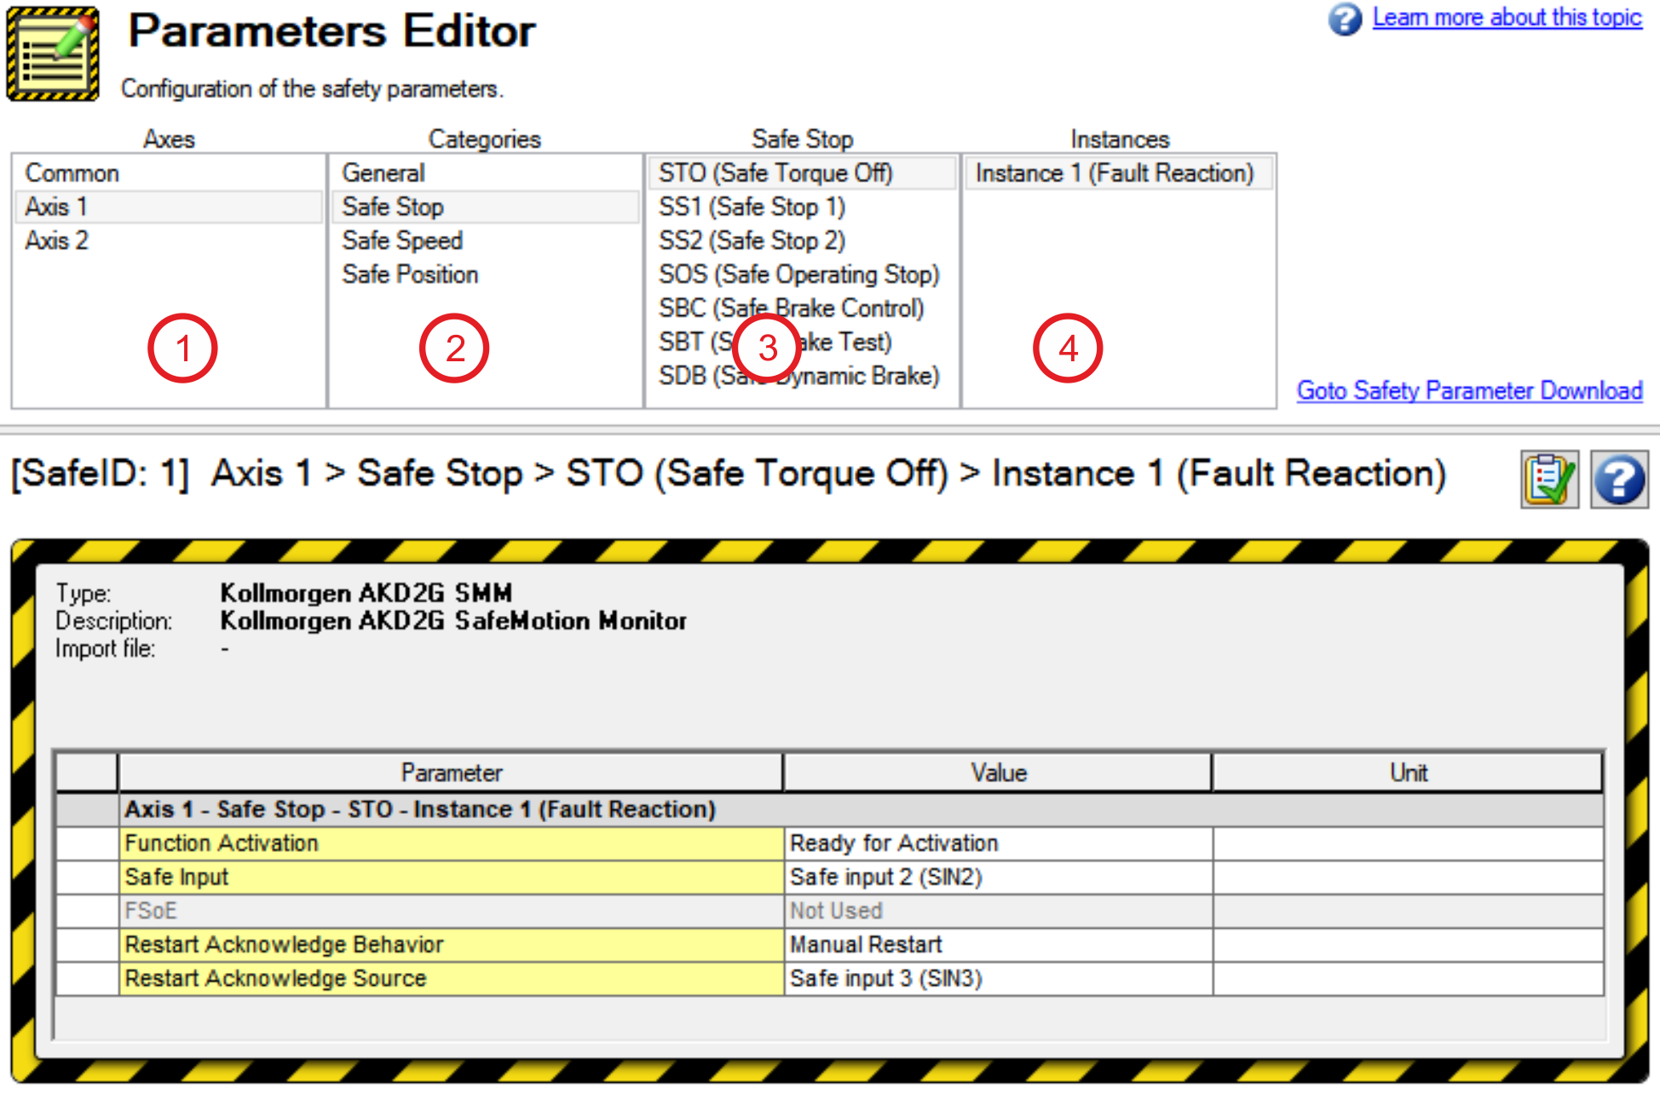Open the Parameters Editor notepad icon
Image resolution: width=1660 pixels, height=1094 pixels.
pyautogui.click(x=53, y=54)
